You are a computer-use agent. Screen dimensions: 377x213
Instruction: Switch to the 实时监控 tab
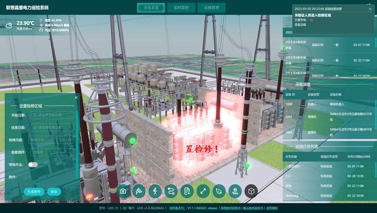coord(181,8)
